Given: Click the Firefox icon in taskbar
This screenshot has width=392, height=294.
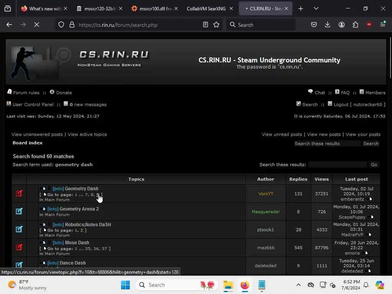Looking at the screenshot, I should coord(245,285).
